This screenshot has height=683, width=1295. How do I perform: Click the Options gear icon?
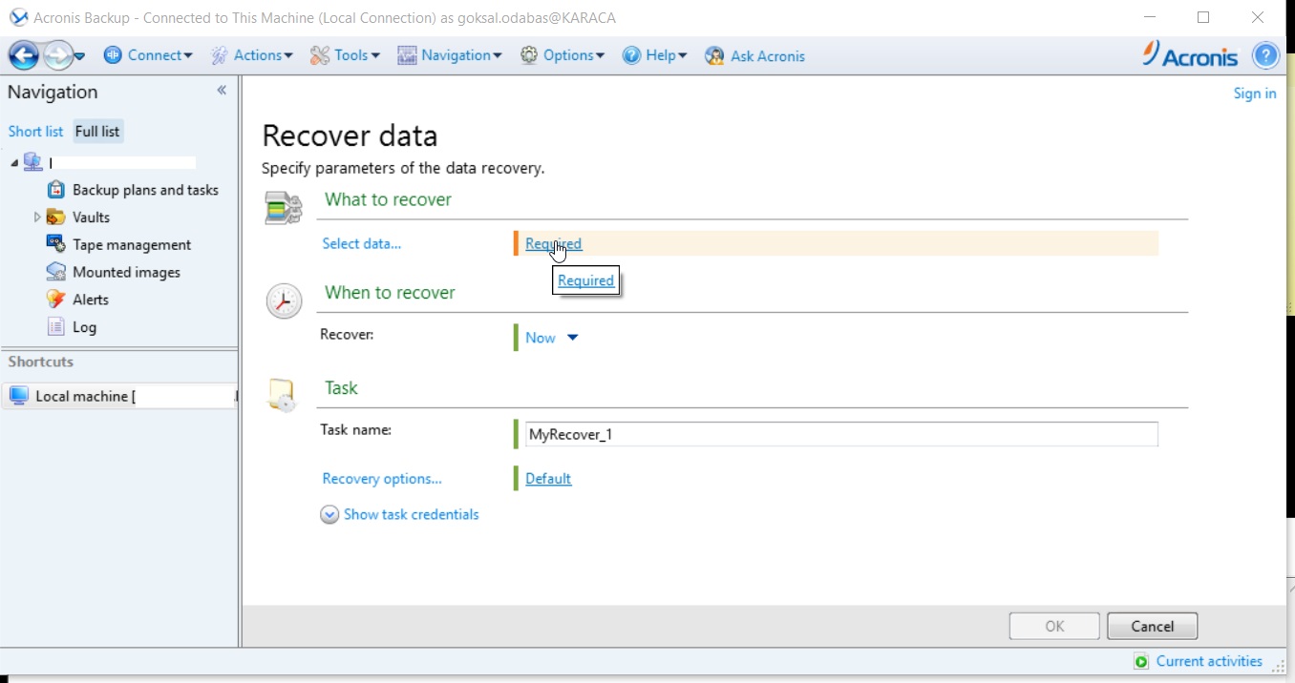(x=529, y=55)
